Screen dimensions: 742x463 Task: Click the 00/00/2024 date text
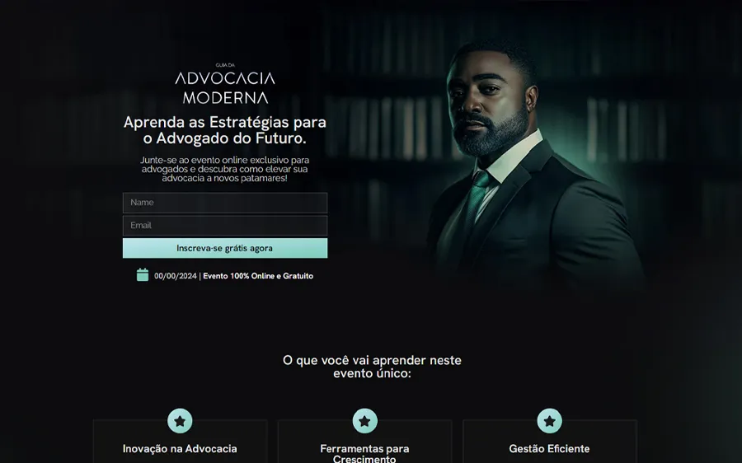[x=175, y=276]
